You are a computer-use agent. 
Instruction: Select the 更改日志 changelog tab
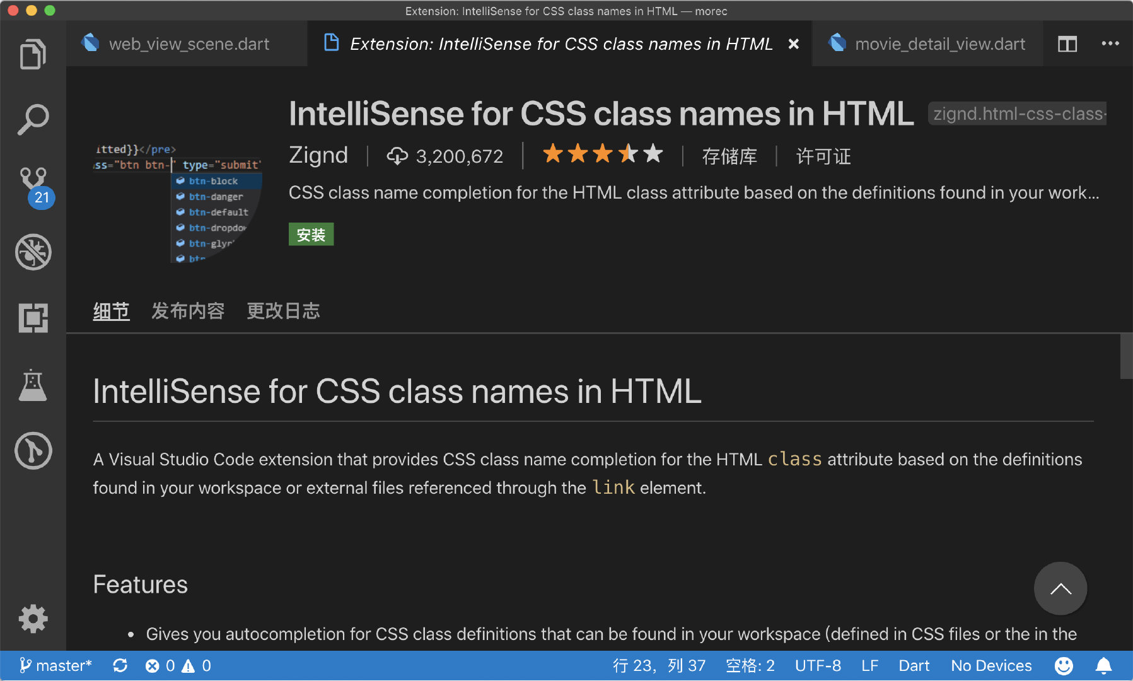pyautogui.click(x=283, y=311)
